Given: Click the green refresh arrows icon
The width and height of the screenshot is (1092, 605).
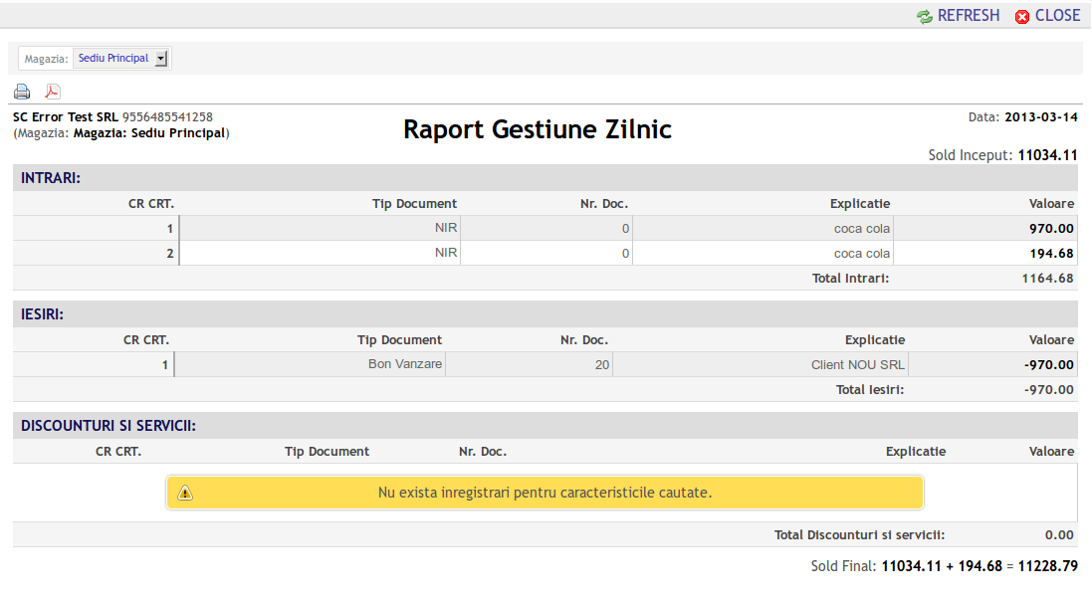Looking at the screenshot, I should [926, 15].
